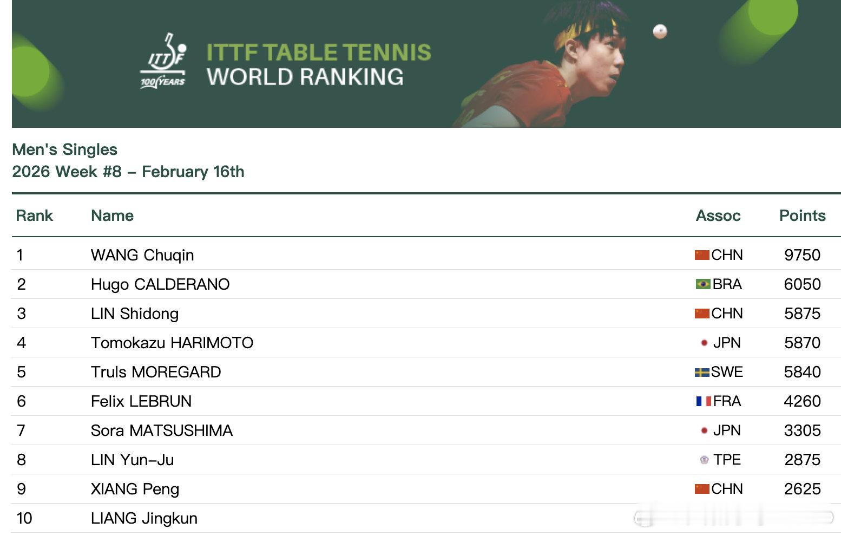
Task: Sort by the Points column header
Action: pos(802,216)
